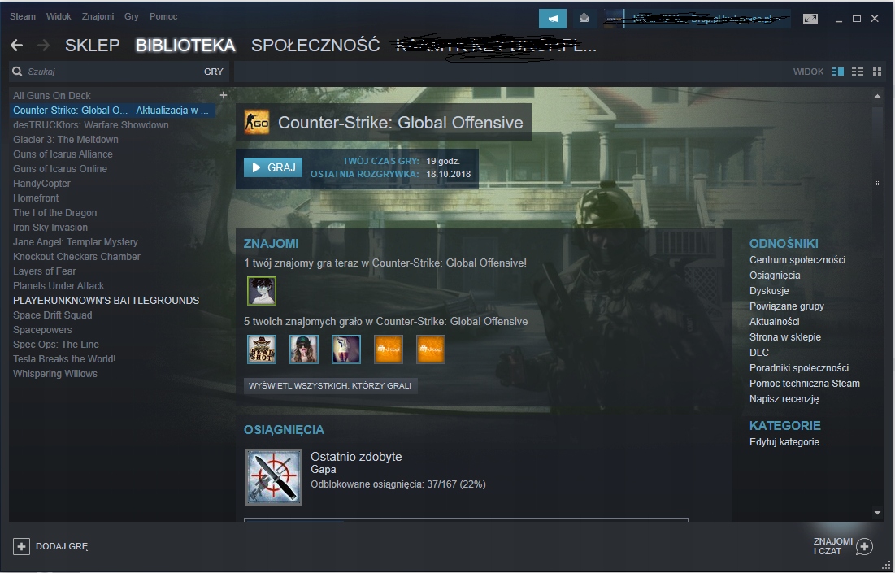Open the Aktualności link
Viewport: 895px width, 573px height.
[774, 321]
